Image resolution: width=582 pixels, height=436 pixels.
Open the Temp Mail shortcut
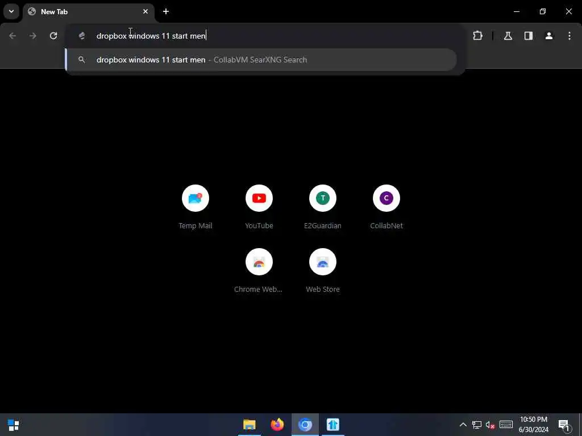tap(196, 207)
